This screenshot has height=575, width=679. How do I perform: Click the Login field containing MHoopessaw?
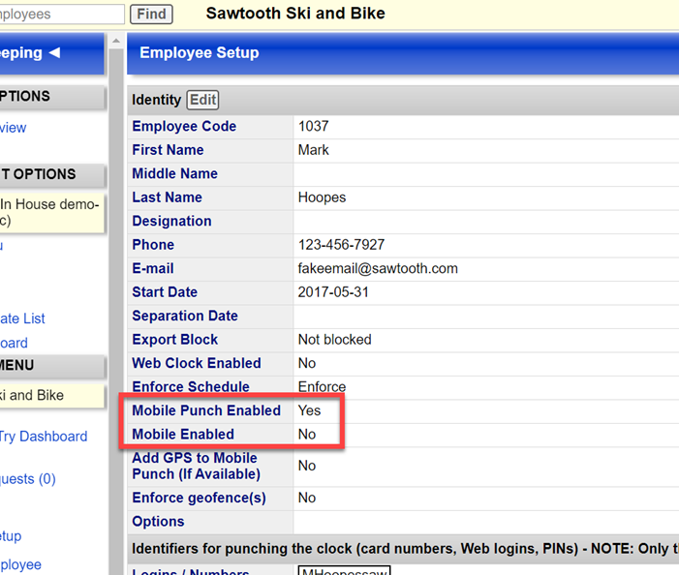[x=343, y=571]
